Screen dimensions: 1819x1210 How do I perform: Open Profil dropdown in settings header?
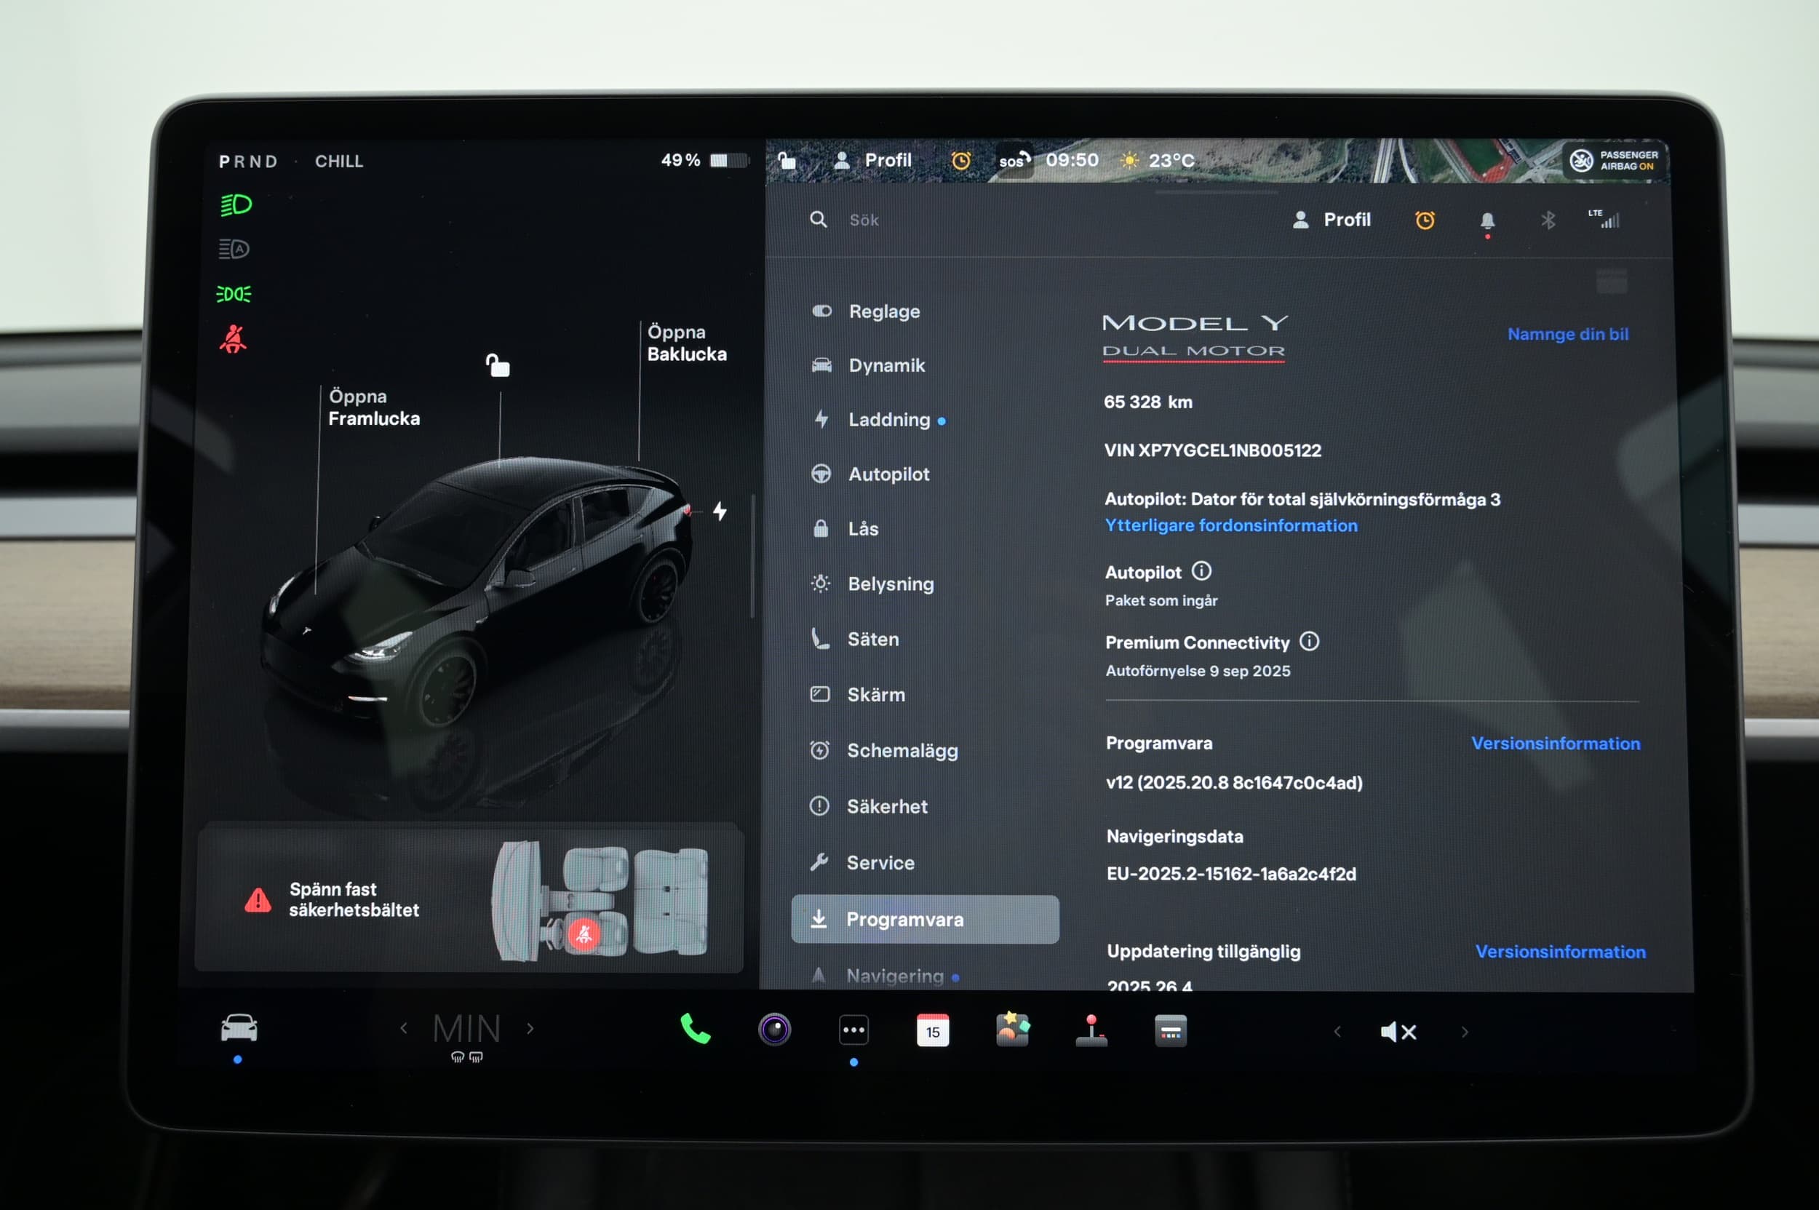coord(1332,220)
